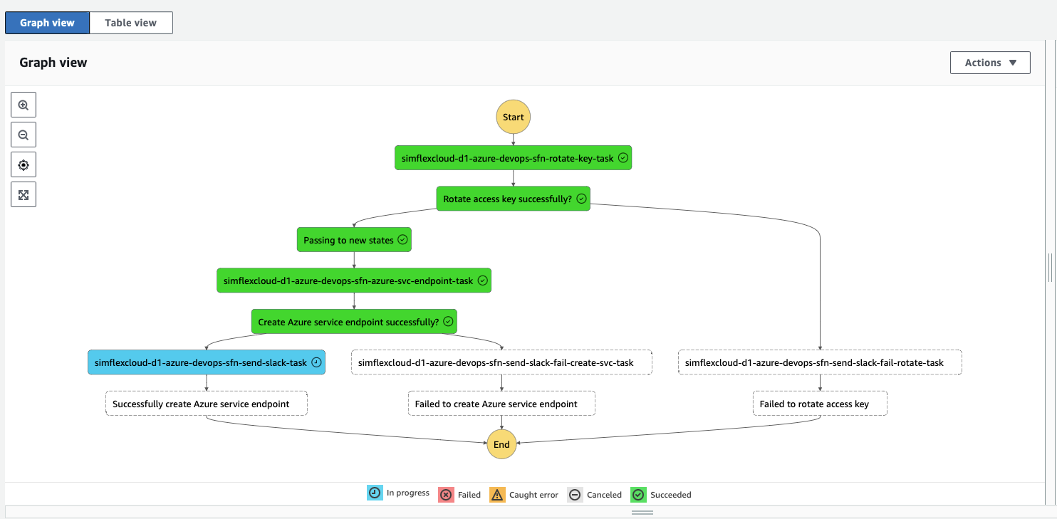The width and height of the screenshot is (1057, 519).
Task: Click the Canceled legend label
Action: [x=604, y=495]
